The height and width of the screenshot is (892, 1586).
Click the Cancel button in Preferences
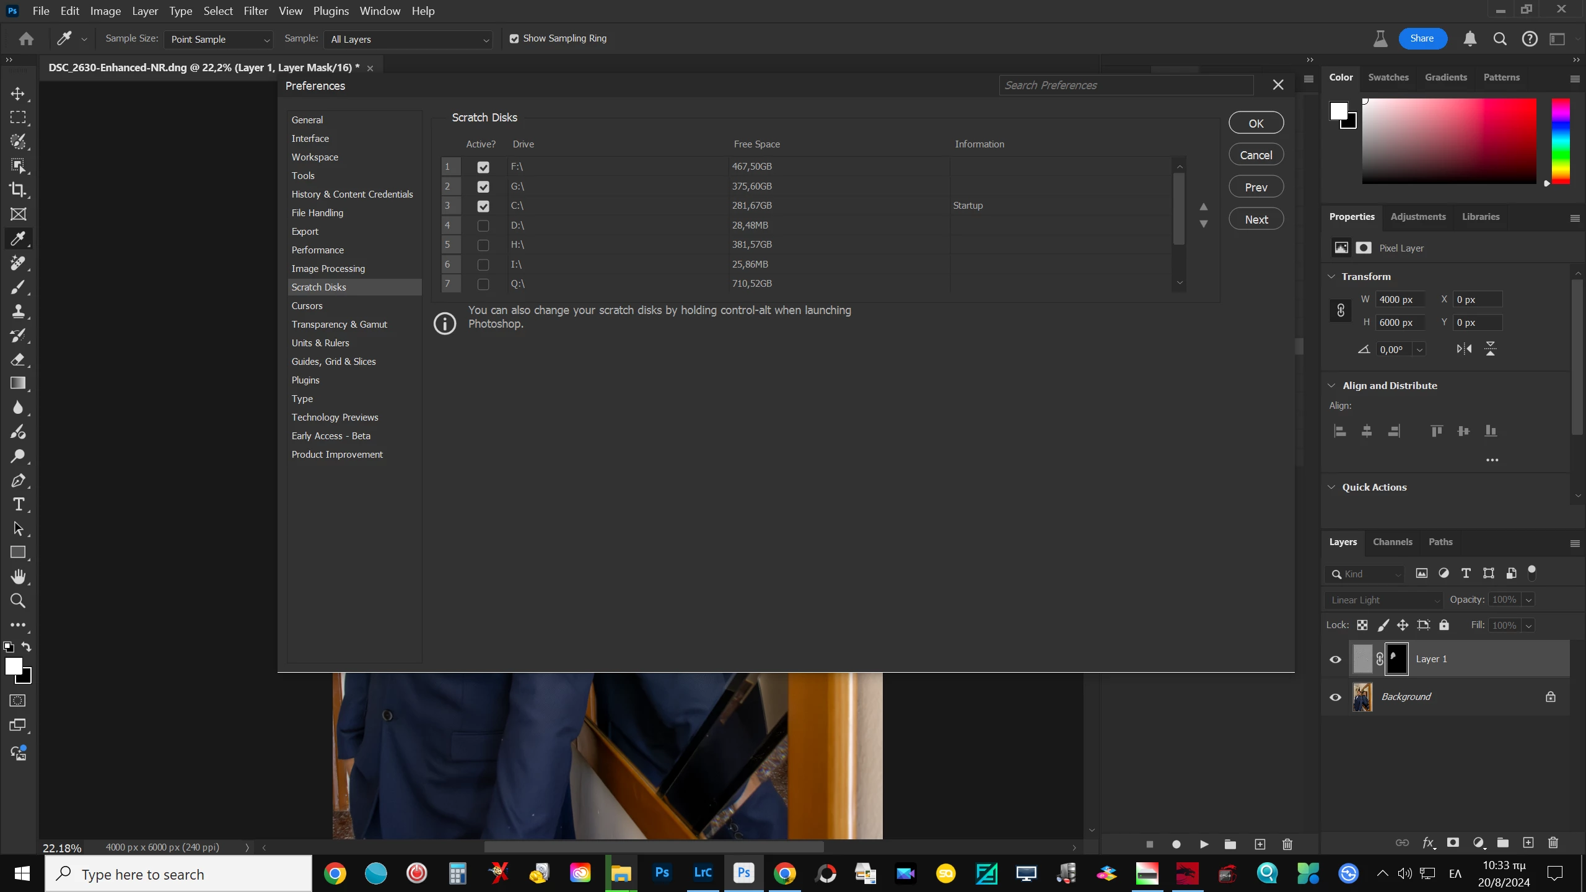click(1256, 155)
